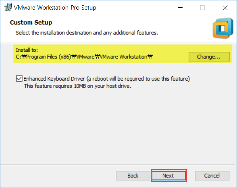Screen dimensions: 237x188
Task: Minimize the VMware Setup window
Action: 180,7
